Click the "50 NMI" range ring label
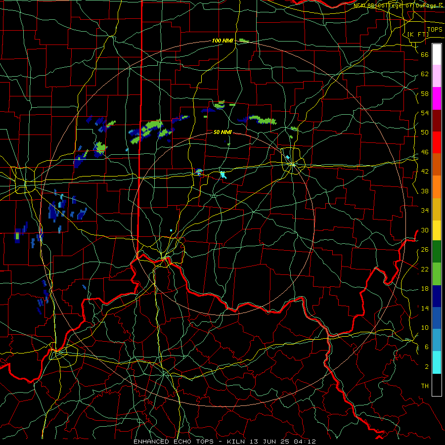 (x=222, y=132)
